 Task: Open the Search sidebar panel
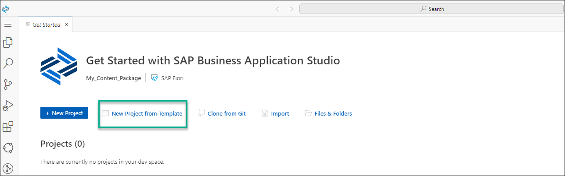[x=8, y=63]
